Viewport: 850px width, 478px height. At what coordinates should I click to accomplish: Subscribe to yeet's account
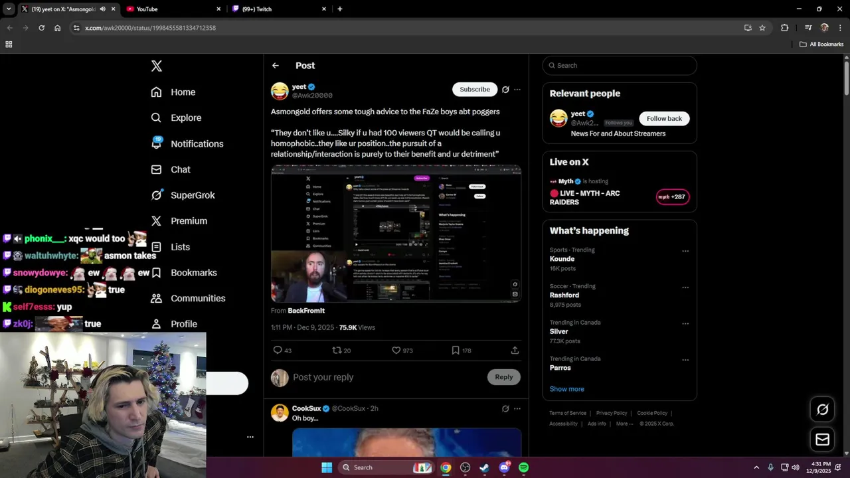coord(475,89)
